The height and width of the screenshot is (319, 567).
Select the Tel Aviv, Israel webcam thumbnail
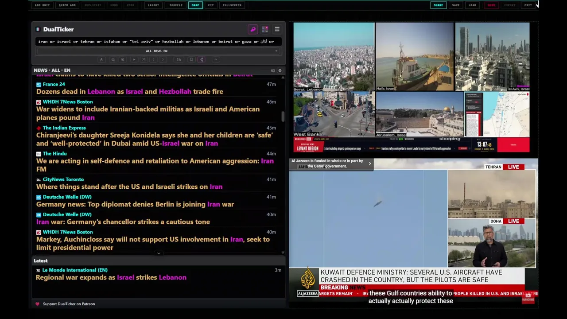pos(492,57)
